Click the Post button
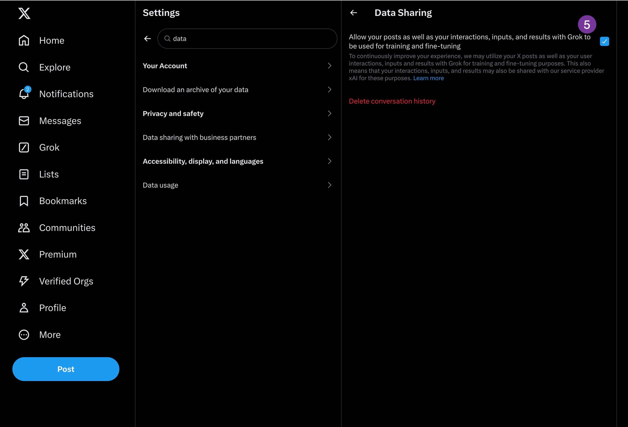 pyautogui.click(x=66, y=369)
